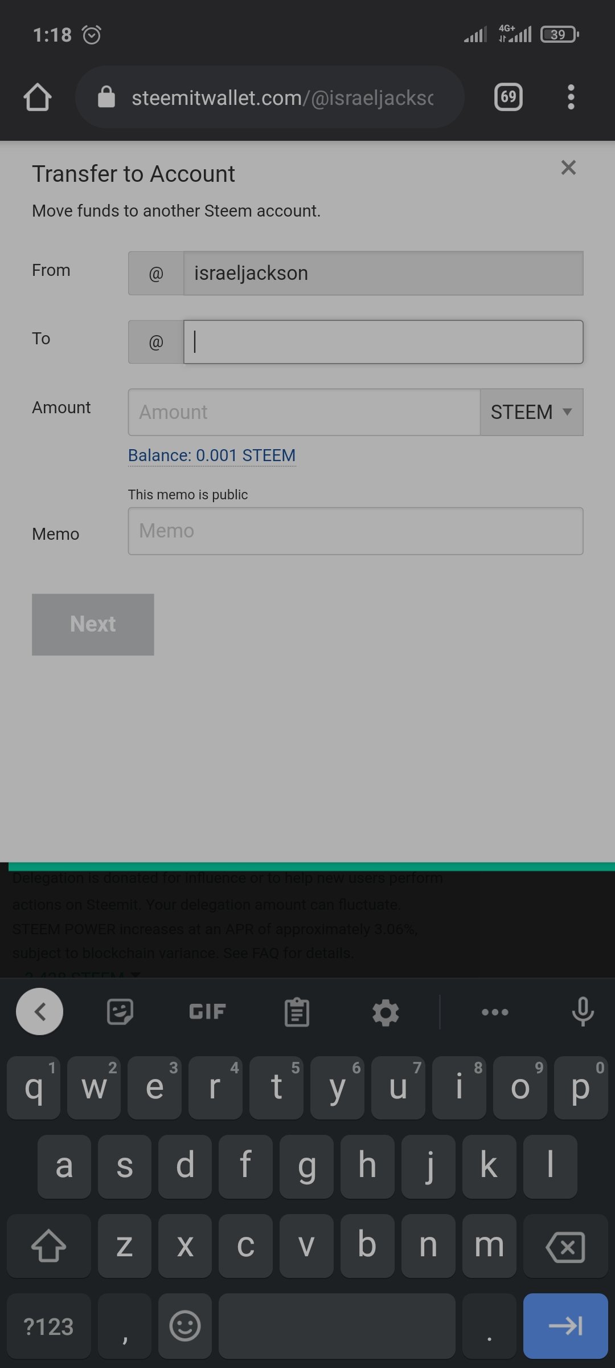Tap the g key
This screenshot has height=1368, width=615.
pyautogui.click(x=306, y=1166)
